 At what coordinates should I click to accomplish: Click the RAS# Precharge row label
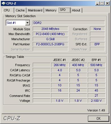[x=18, y=80]
